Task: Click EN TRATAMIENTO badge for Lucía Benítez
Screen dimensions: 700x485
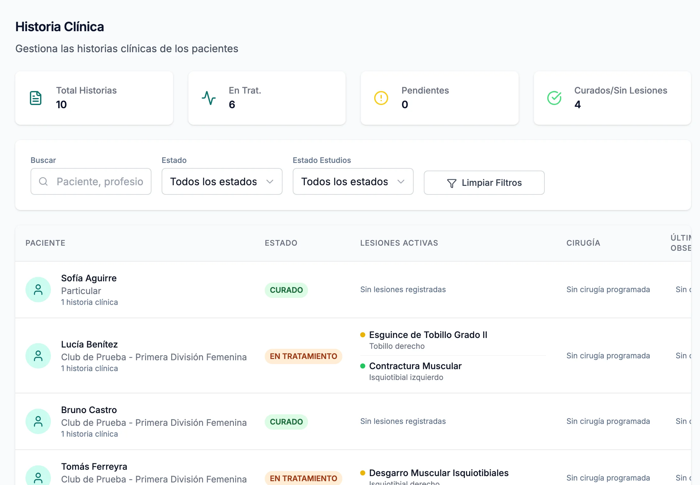Action: click(x=304, y=356)
